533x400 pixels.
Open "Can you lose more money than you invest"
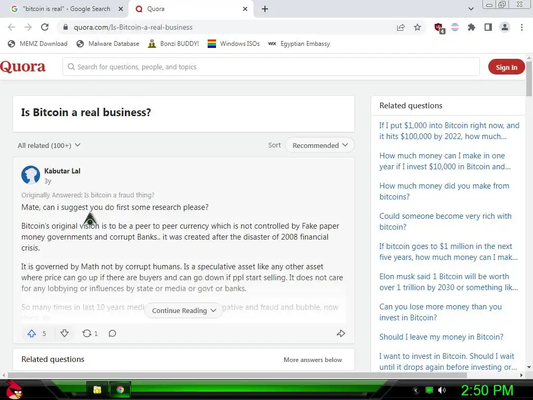click(440, 312)
